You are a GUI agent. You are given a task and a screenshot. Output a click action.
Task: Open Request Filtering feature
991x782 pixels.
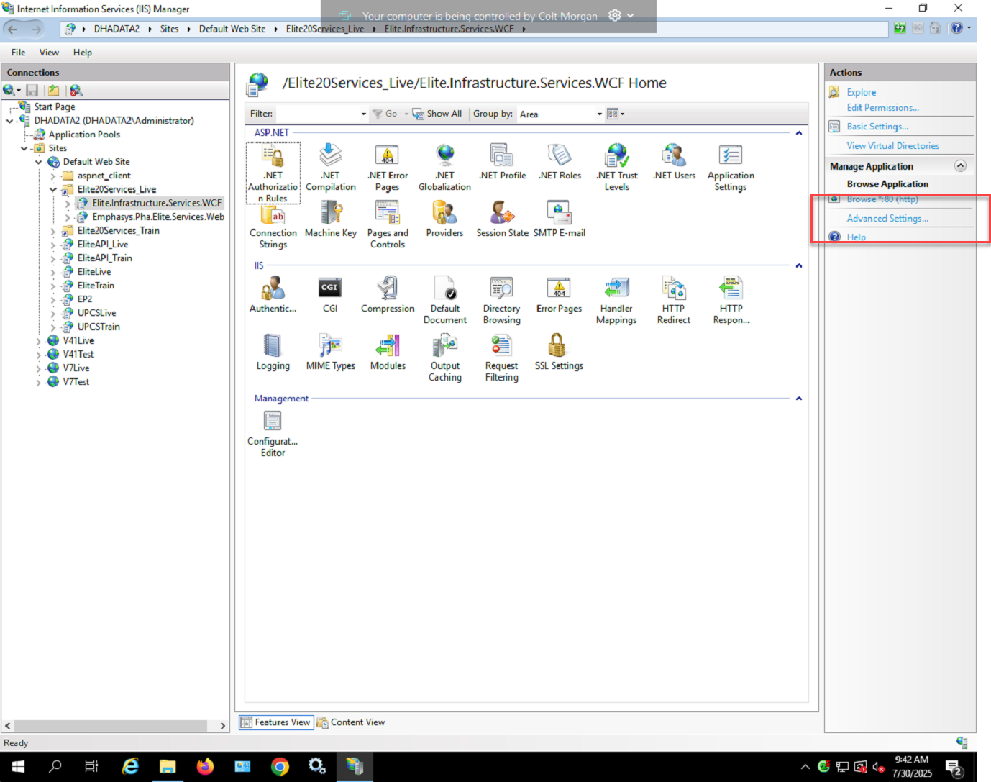(502, 358)
